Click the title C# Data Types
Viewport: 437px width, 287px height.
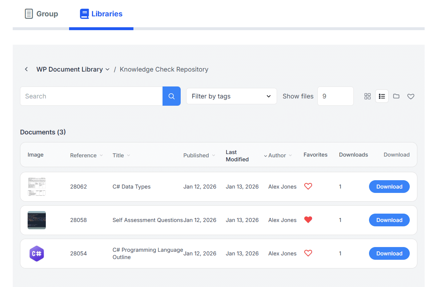pyautogui.click(x=132, y=187)
